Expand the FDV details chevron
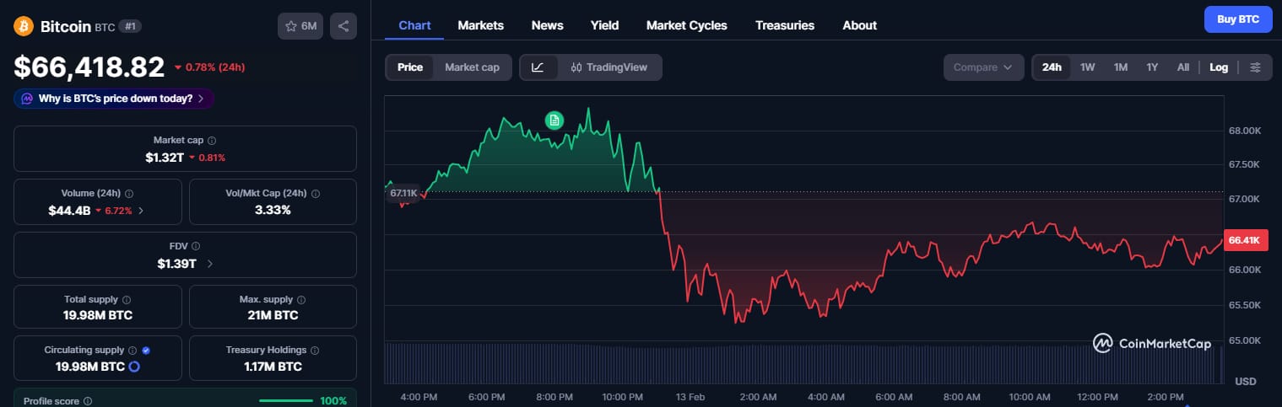The width and height of the screenshot is (1282, 407). [209, 264]
